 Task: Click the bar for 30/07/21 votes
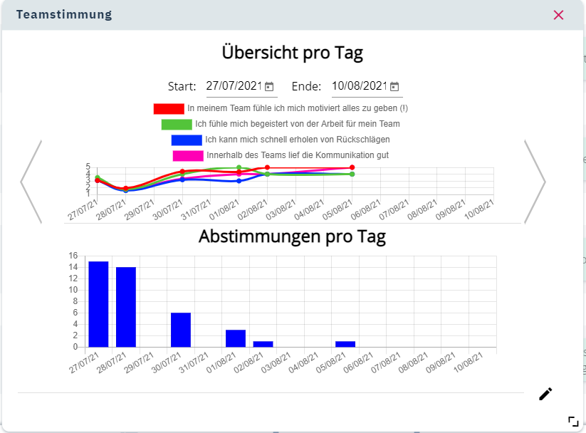[x=181, y=330]
